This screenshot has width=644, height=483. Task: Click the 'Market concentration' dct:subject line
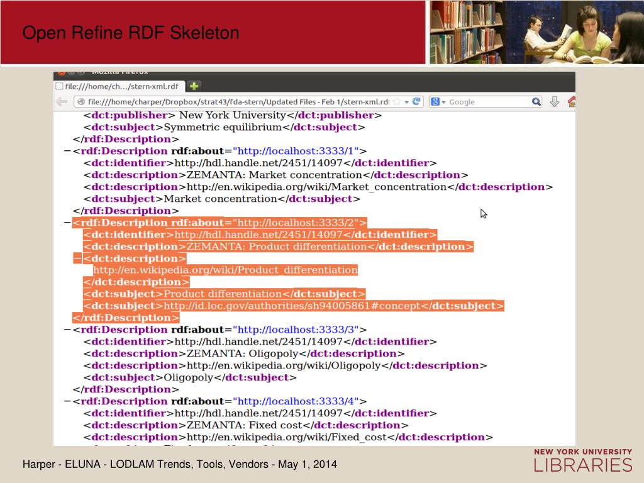[222, 199]
